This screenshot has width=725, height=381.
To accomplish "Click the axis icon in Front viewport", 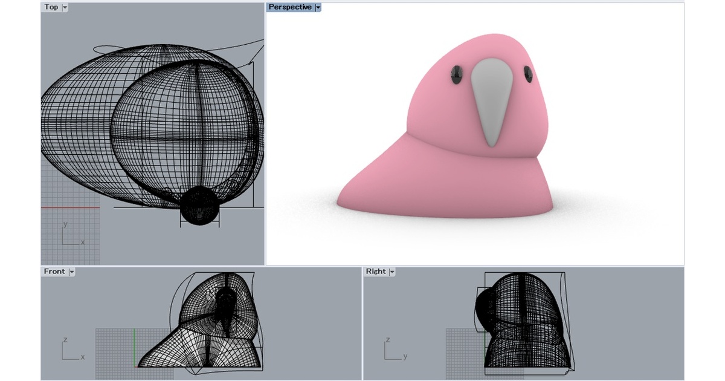I will 73,349.
